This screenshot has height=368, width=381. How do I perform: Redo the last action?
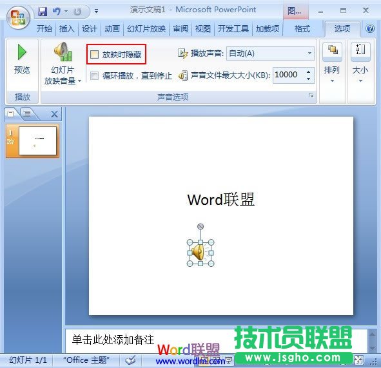point(77,11)
